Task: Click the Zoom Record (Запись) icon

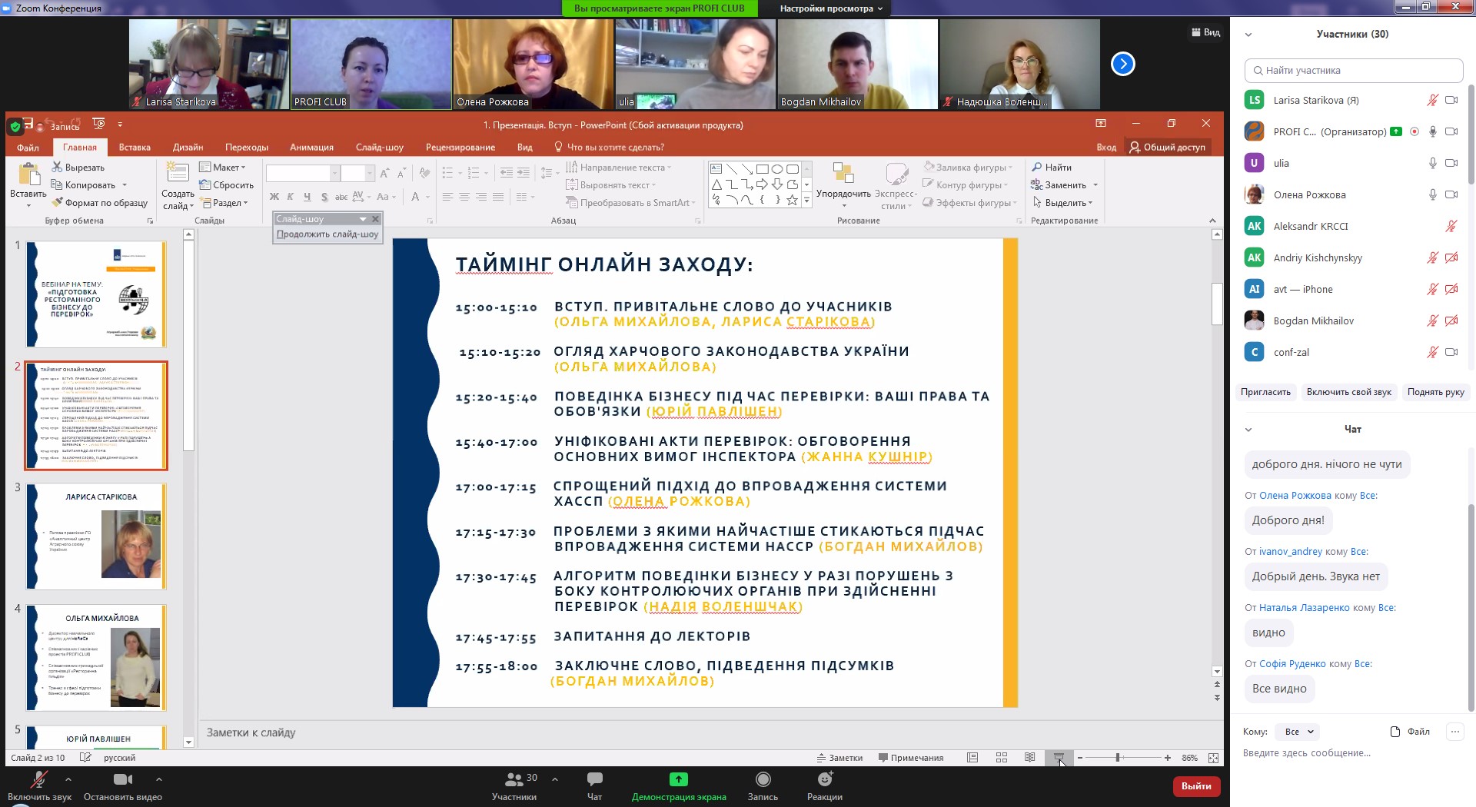Action: coord(763,779)
